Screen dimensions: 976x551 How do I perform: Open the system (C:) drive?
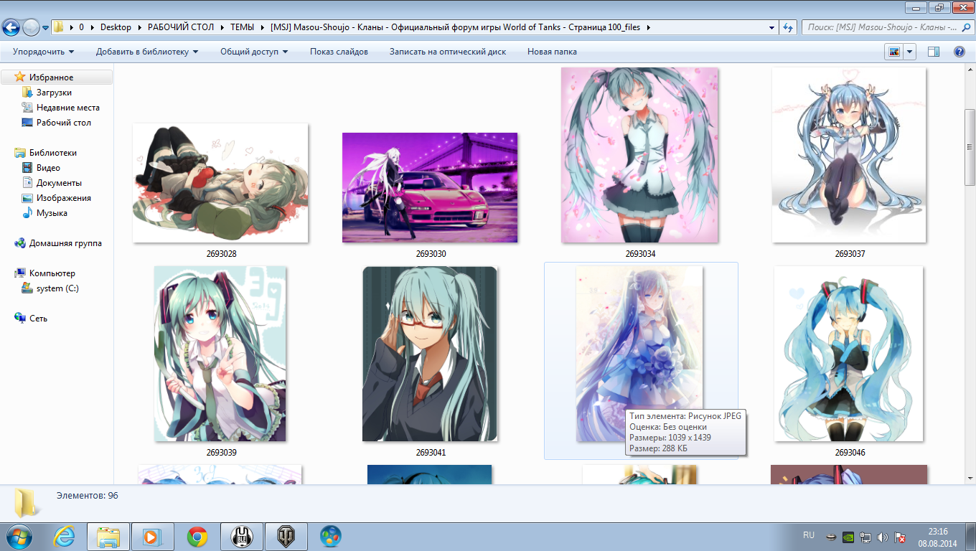pos(57,288)
